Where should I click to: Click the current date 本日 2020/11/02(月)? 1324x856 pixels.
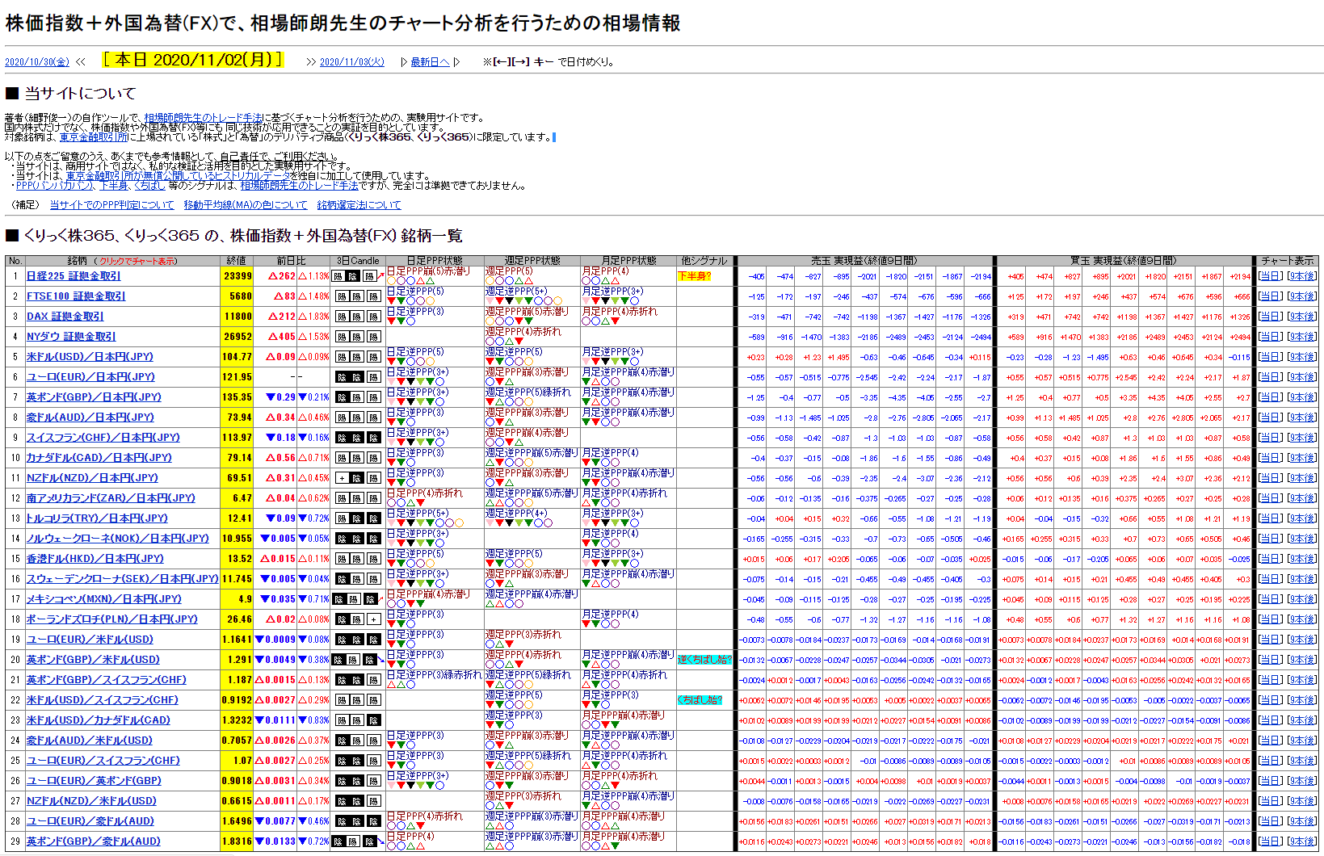pos(193,60)
